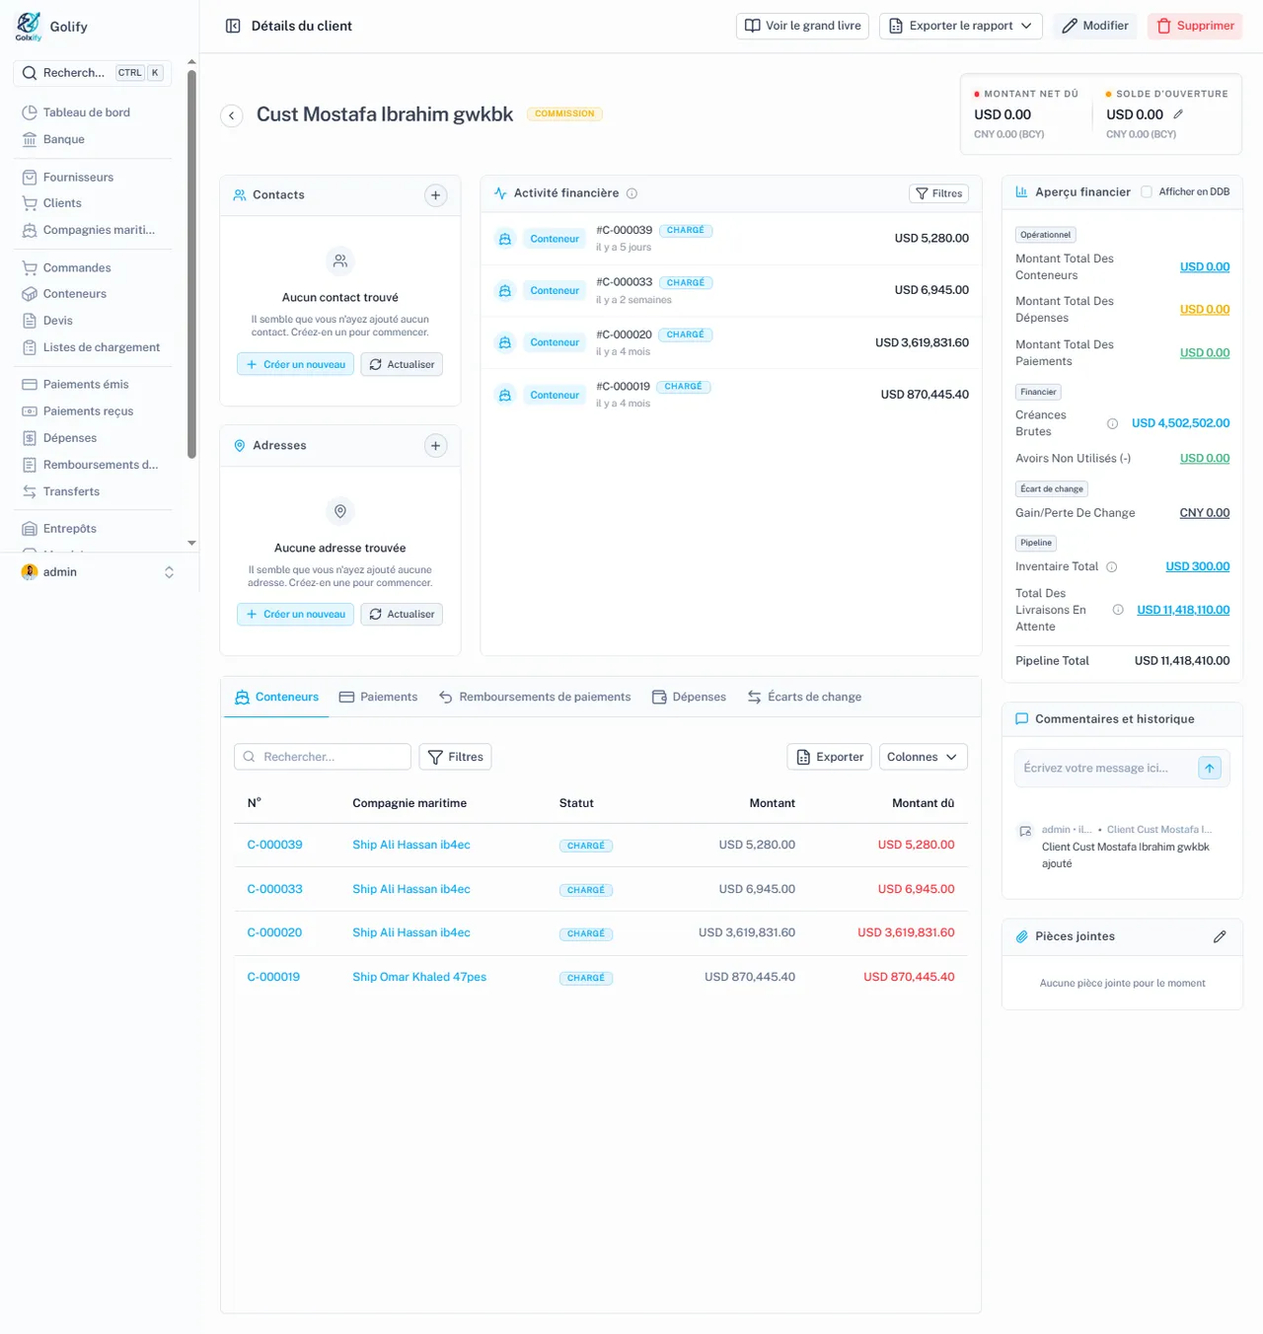Click the sidebar Recherch... search box
This screenshot has width=1263, height=1334.
(92, 73)
